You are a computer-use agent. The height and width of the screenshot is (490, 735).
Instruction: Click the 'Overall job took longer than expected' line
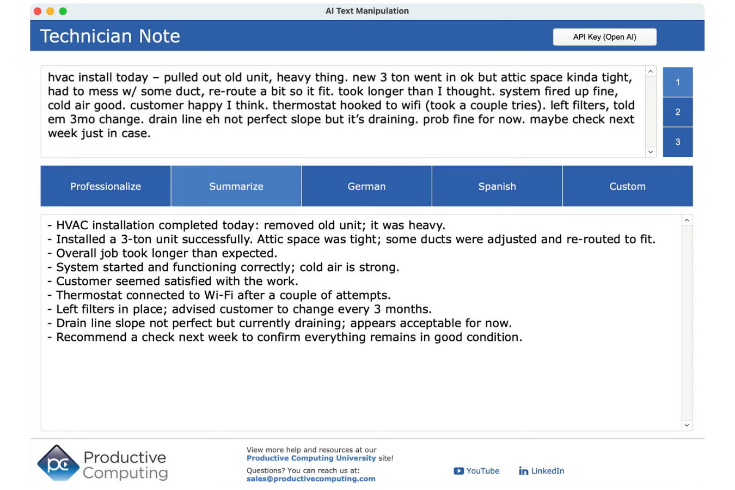click(162, 253)
